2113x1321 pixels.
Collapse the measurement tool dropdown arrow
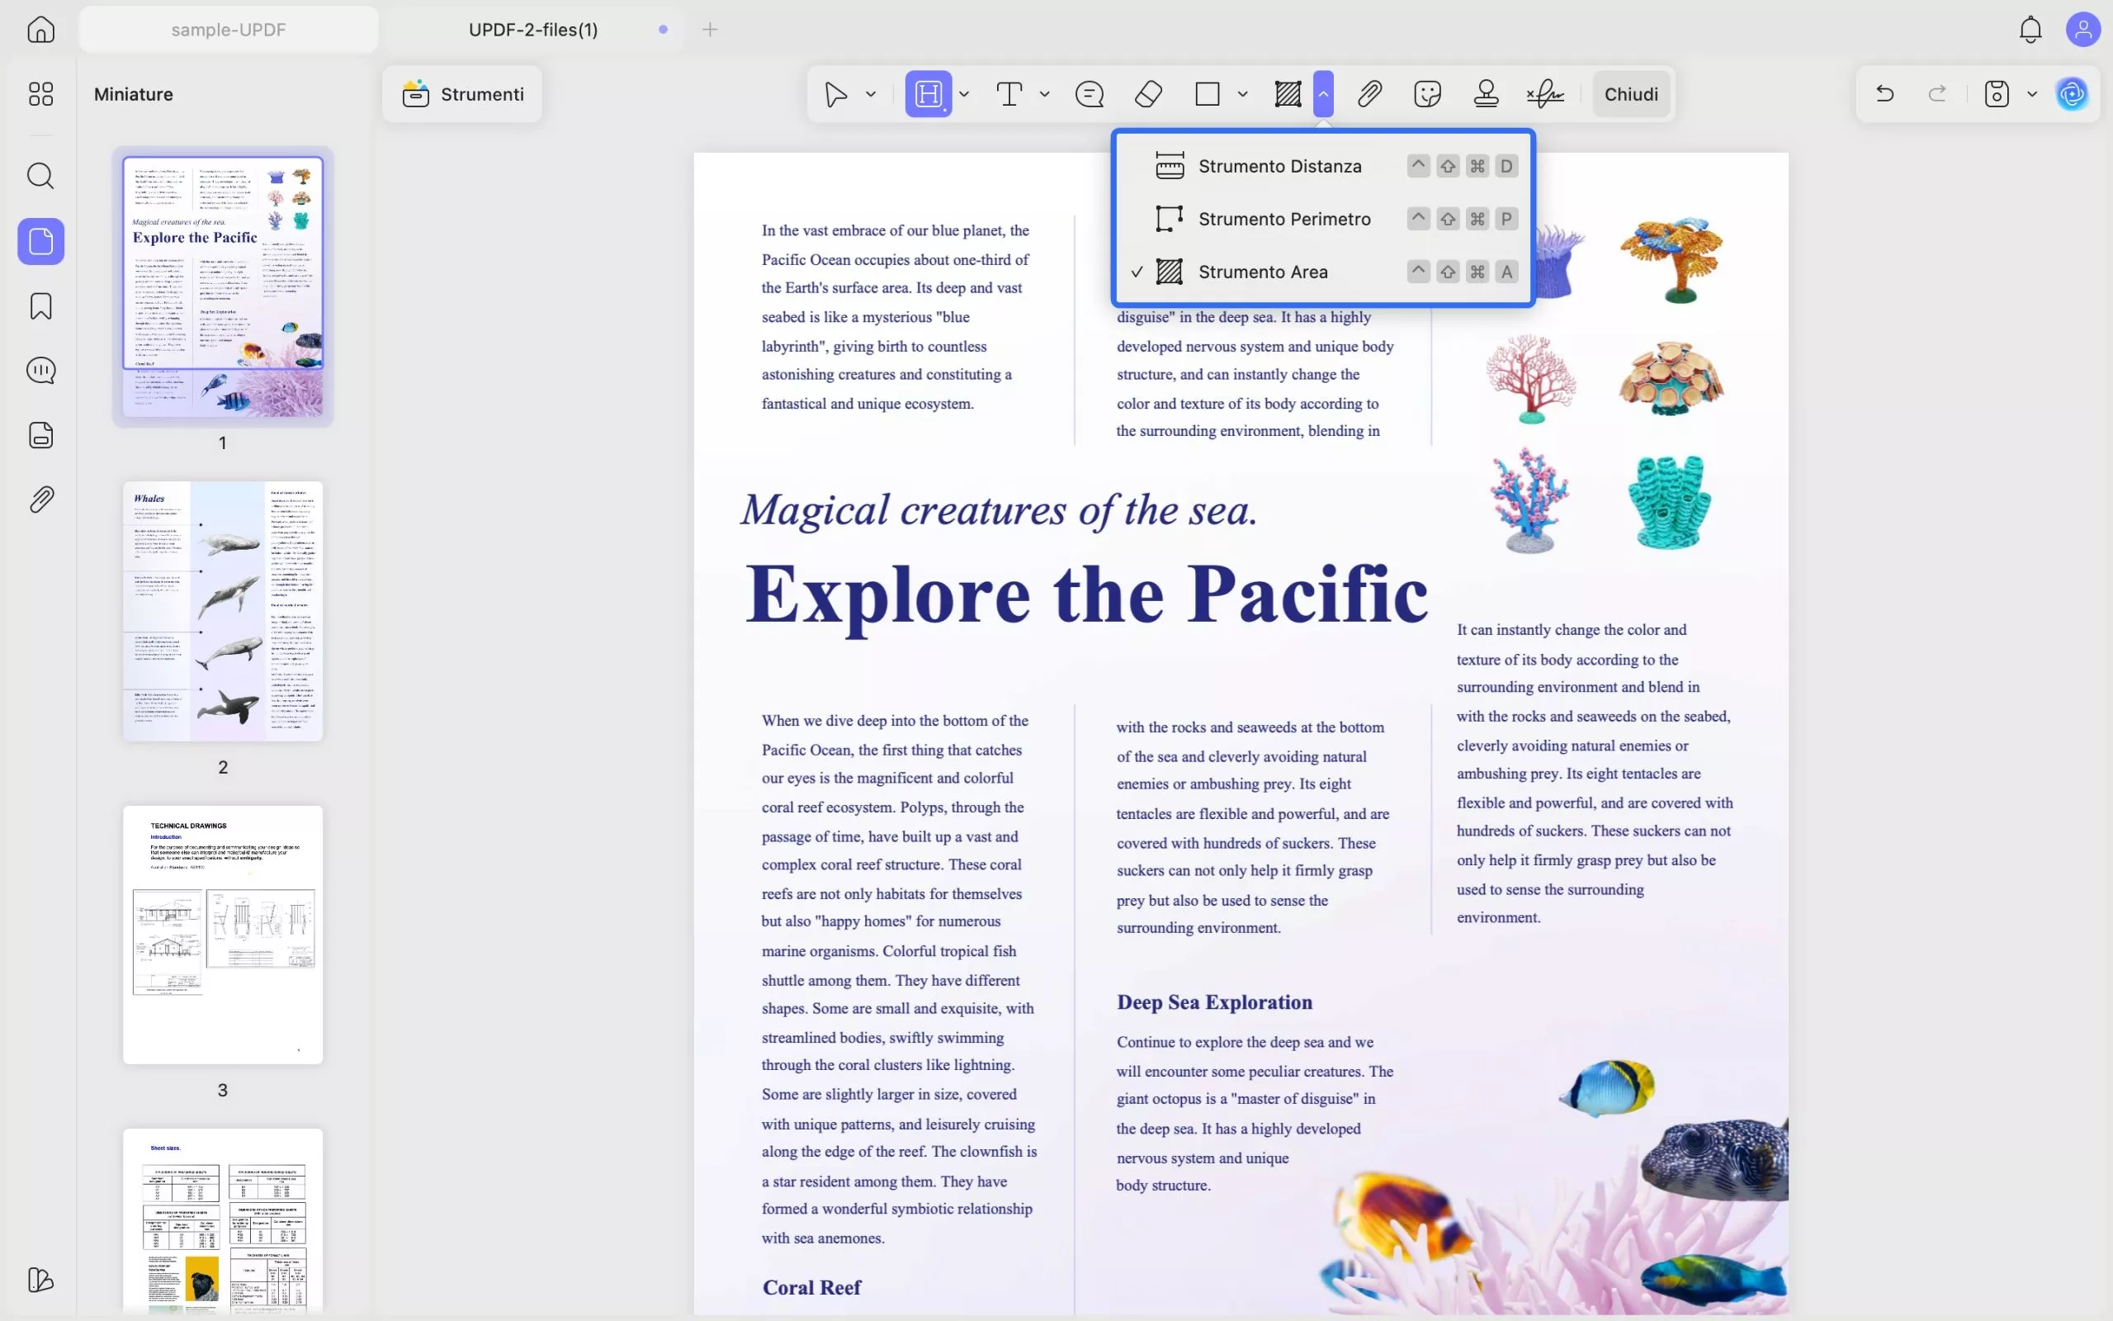[1323, 93]
